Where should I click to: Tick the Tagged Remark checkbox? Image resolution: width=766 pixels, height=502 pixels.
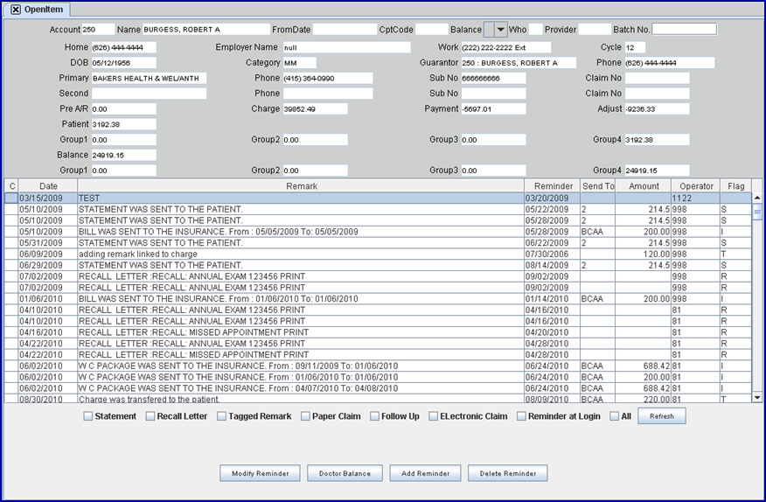tap(222, 416)
